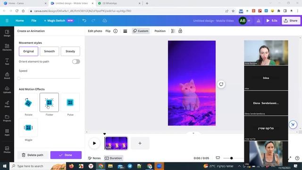Open a new browser tab
The width and height of the screenshot is (302, 170).
click(x=147, y=3)
